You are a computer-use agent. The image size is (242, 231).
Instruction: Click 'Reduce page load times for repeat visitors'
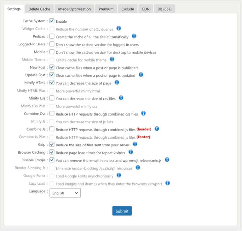point(90,153)
